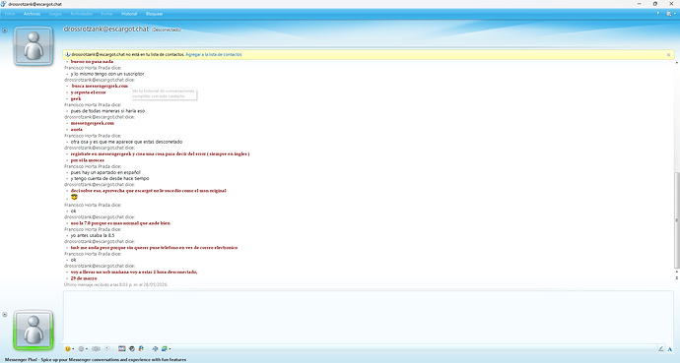This screenshot has width=680, height=363.
Task: Click message 'anota'
Action: (76, 130)
